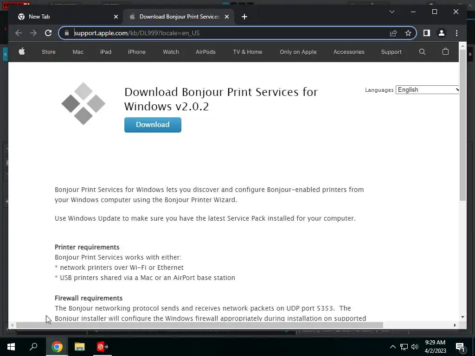Open the tab search chevron
The image size is (475, 356).
(x=392, y=12)
